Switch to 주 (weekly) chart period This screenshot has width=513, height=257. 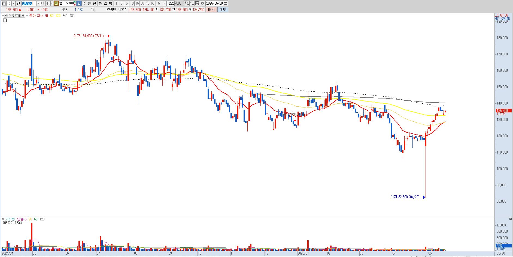click(84, 3)
